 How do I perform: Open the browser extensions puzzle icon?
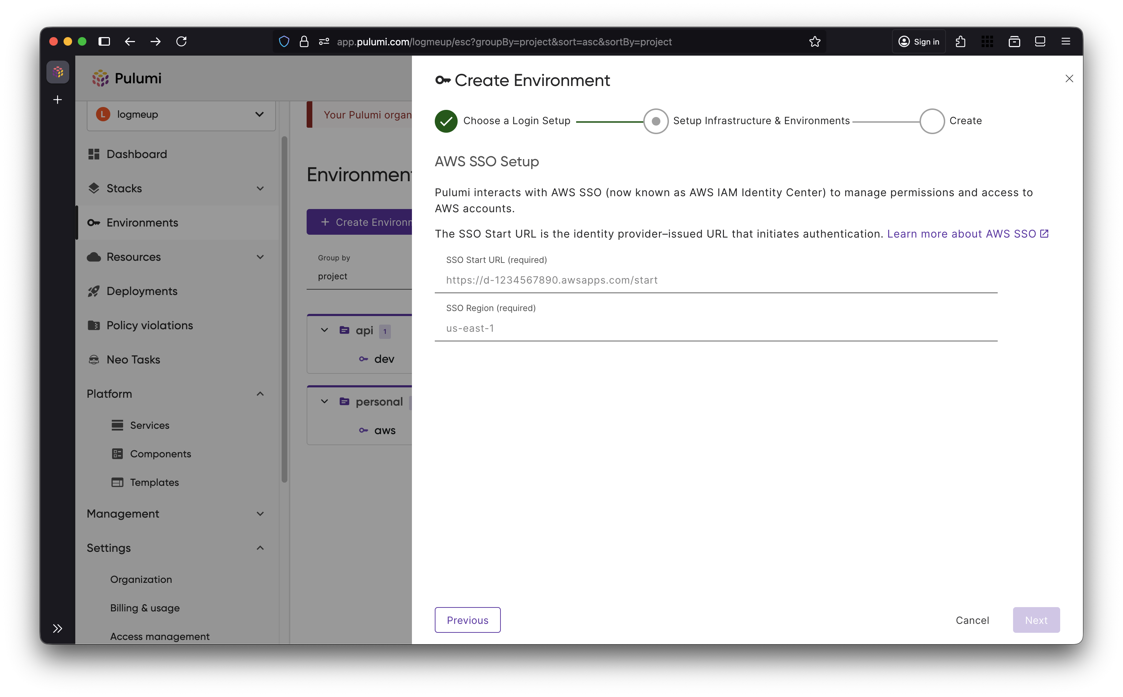pyautogui.click(x=961, y=41)
